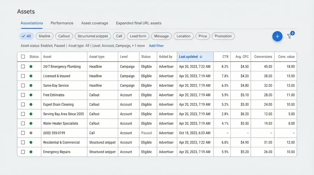Image resolution: width=314 pixels, height=175 pixels.
Task: Click the Asset type: All filter text
Action: 79,46
